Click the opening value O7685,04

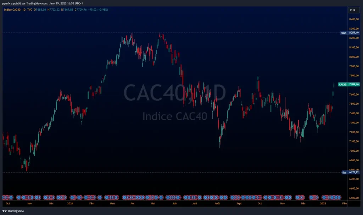40,10
